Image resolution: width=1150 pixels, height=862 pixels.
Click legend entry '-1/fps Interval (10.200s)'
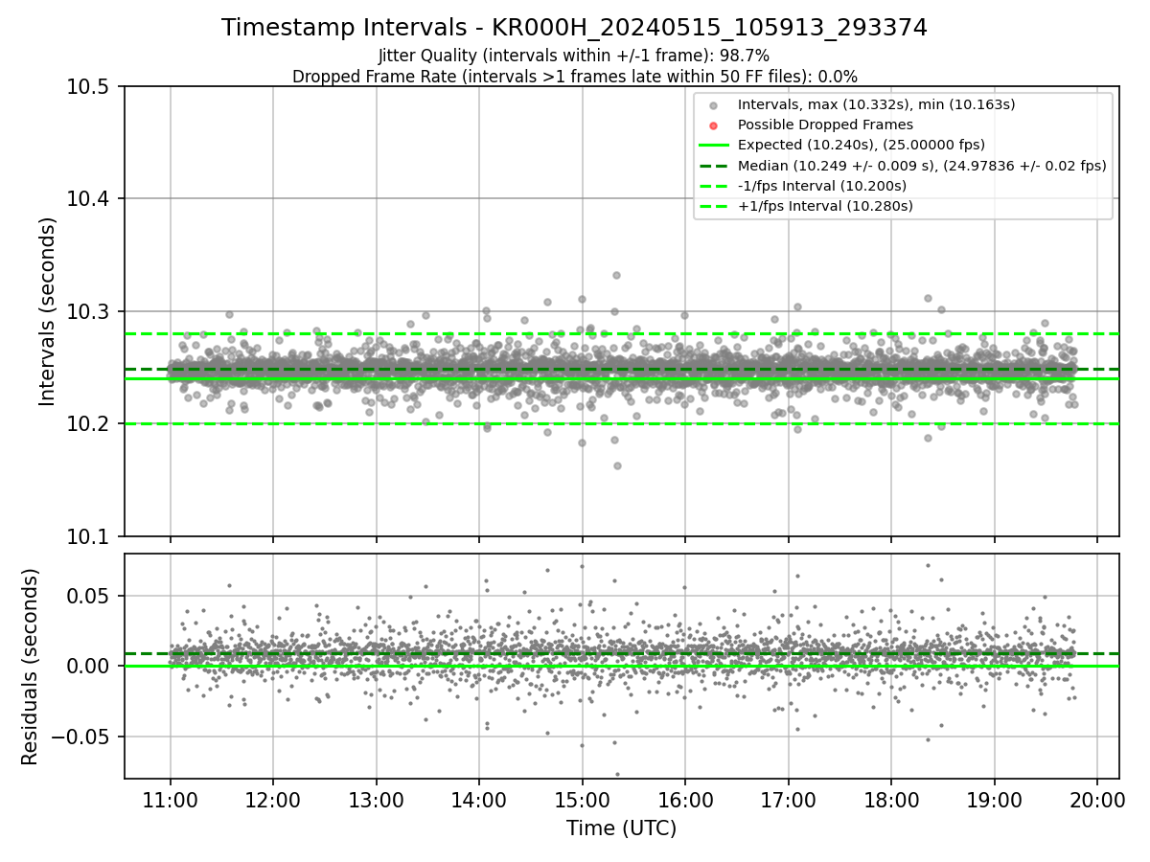pyautogui.click(x=822, y=186)
